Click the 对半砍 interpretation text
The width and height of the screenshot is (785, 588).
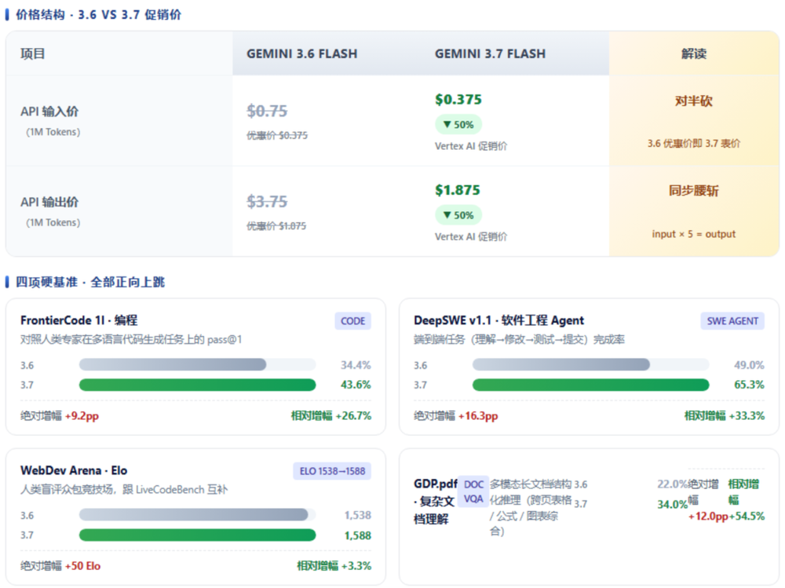[694, 100]
